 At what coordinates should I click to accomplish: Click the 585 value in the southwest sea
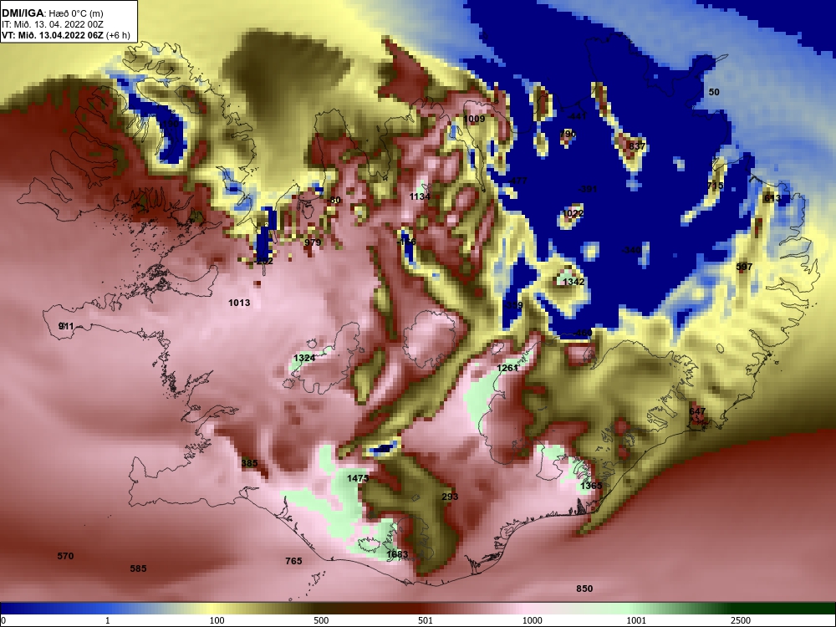(x=138, y=568)
